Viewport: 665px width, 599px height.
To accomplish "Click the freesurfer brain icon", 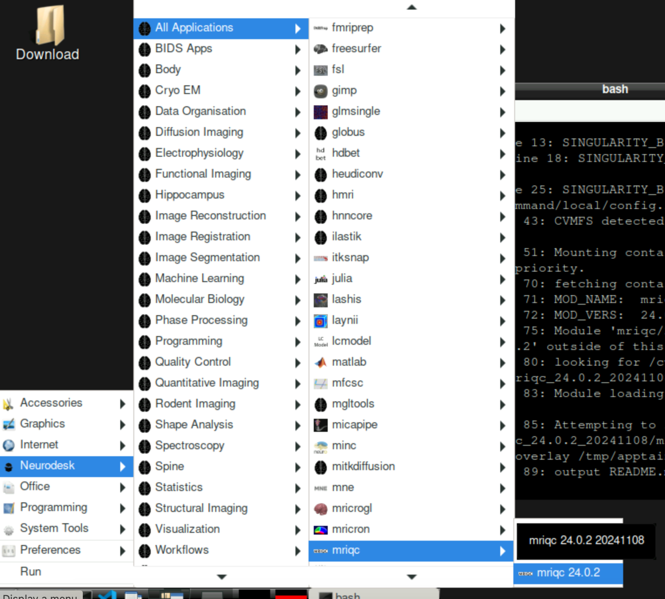I will [320, 49].
